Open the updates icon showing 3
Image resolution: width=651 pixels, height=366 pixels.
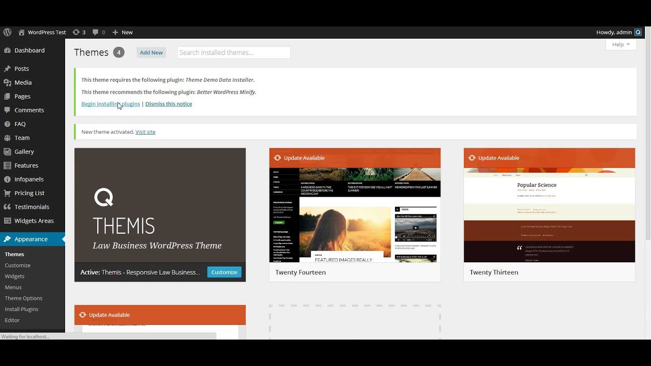[76, 32]
